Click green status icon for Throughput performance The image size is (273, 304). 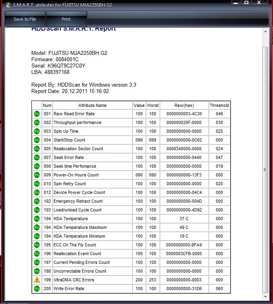click(x=37, y=122)
